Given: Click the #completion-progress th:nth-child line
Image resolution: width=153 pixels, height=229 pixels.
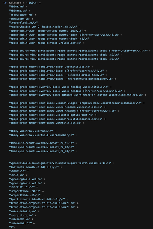Looking at the screenshot, I should [44, 207].
